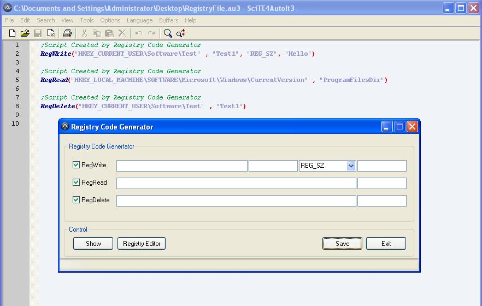The image size is (482, 306).
Task: Click the Show button
Action: point(93,244)
